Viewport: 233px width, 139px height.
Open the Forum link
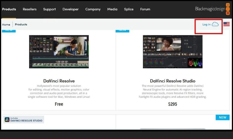click(x=145, y=9)
